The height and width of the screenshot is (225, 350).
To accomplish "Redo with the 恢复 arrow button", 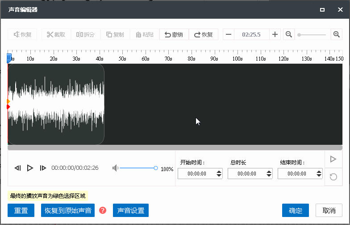I will pos(204,35).
